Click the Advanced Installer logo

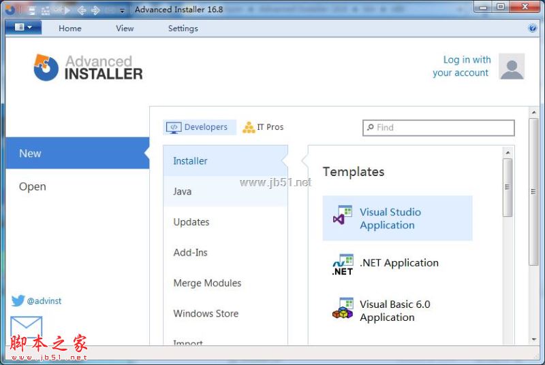(88, 67)
